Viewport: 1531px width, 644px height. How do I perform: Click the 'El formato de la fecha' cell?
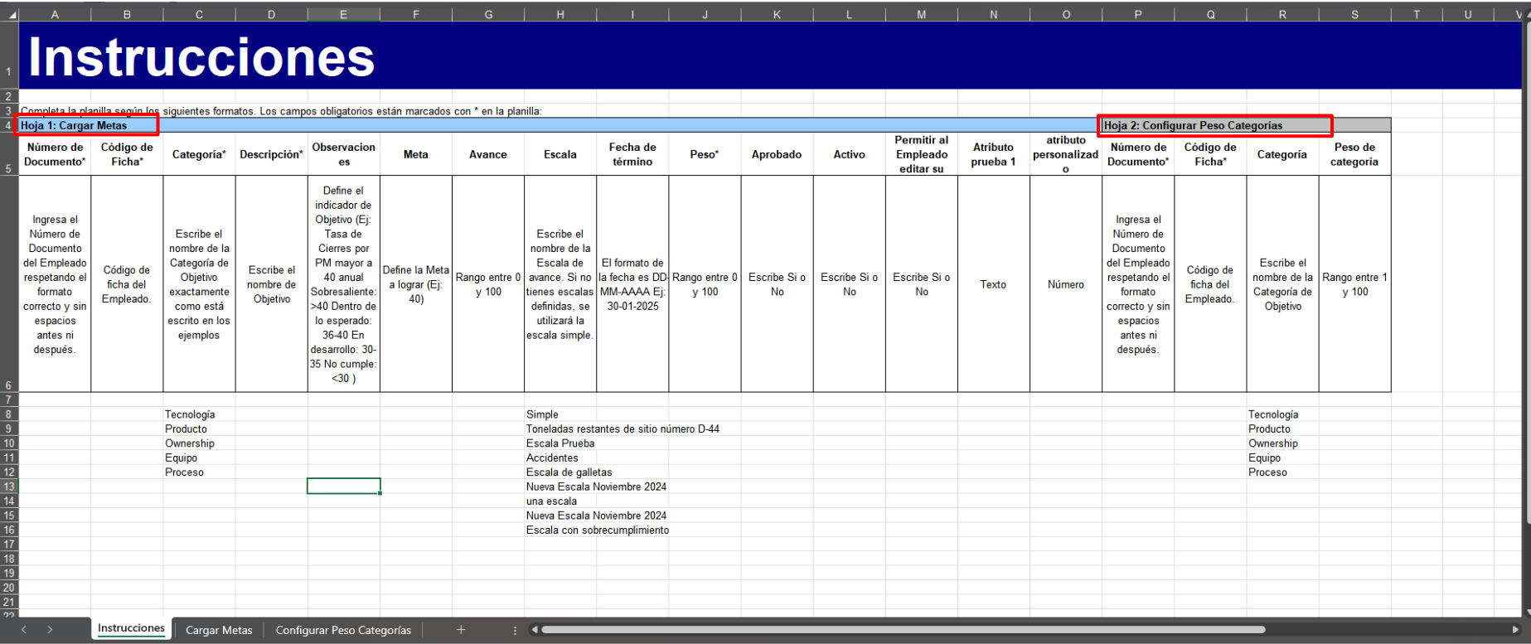[x=632, y=284]
